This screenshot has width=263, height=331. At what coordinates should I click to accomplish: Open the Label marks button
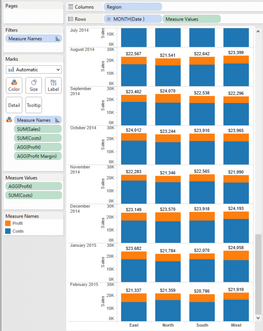[53, 85]
